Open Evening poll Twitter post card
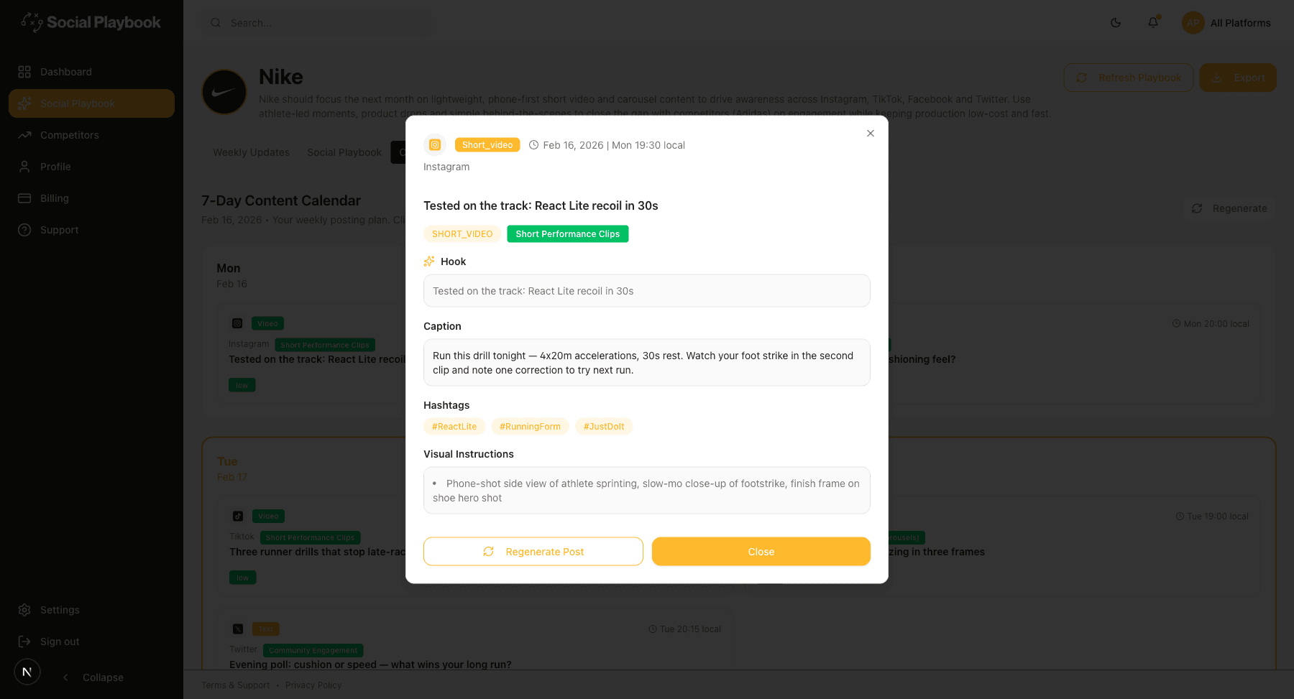 coord(475,641)
